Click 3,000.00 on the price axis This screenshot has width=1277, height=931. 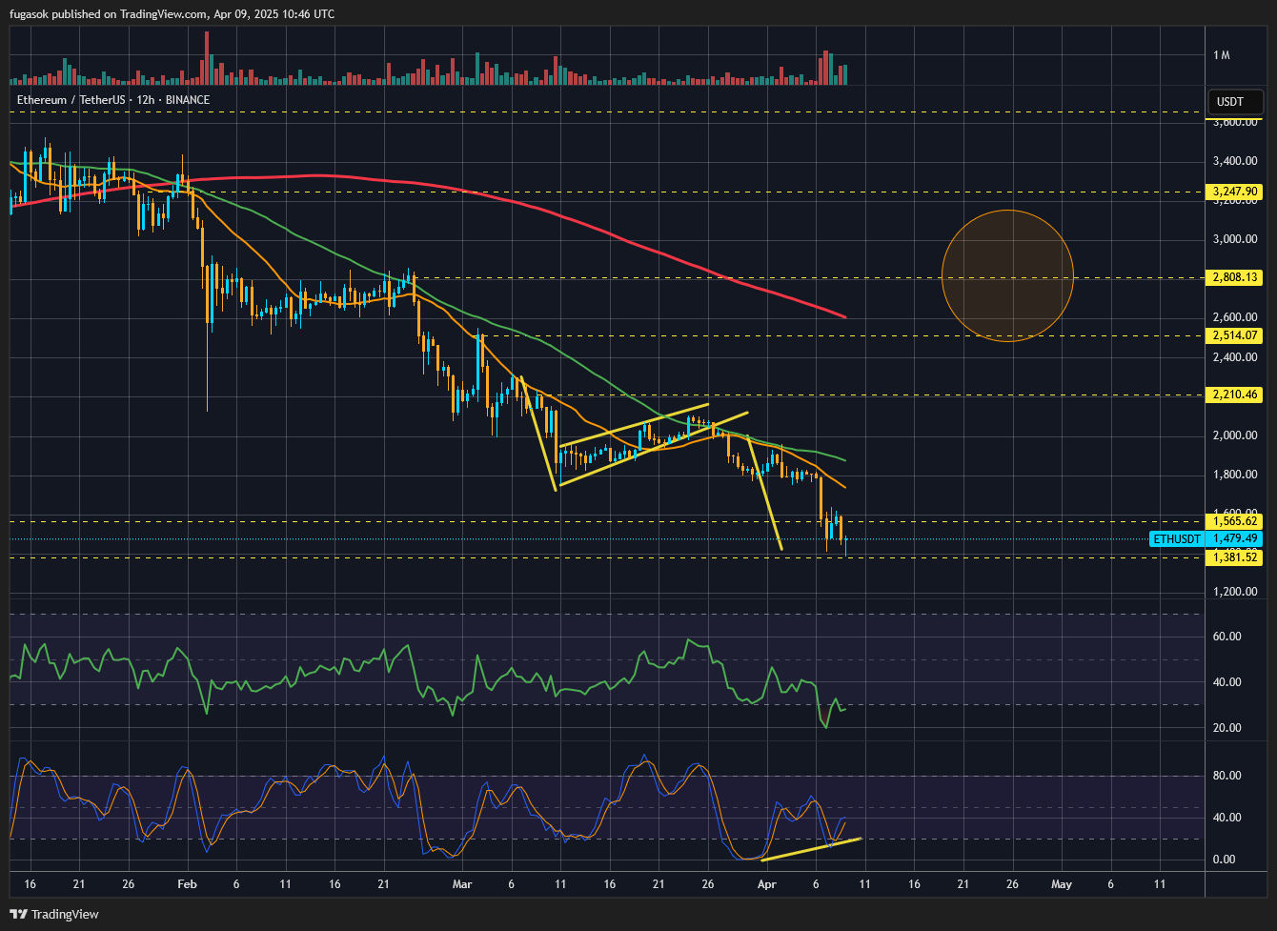coord(1234,239)
